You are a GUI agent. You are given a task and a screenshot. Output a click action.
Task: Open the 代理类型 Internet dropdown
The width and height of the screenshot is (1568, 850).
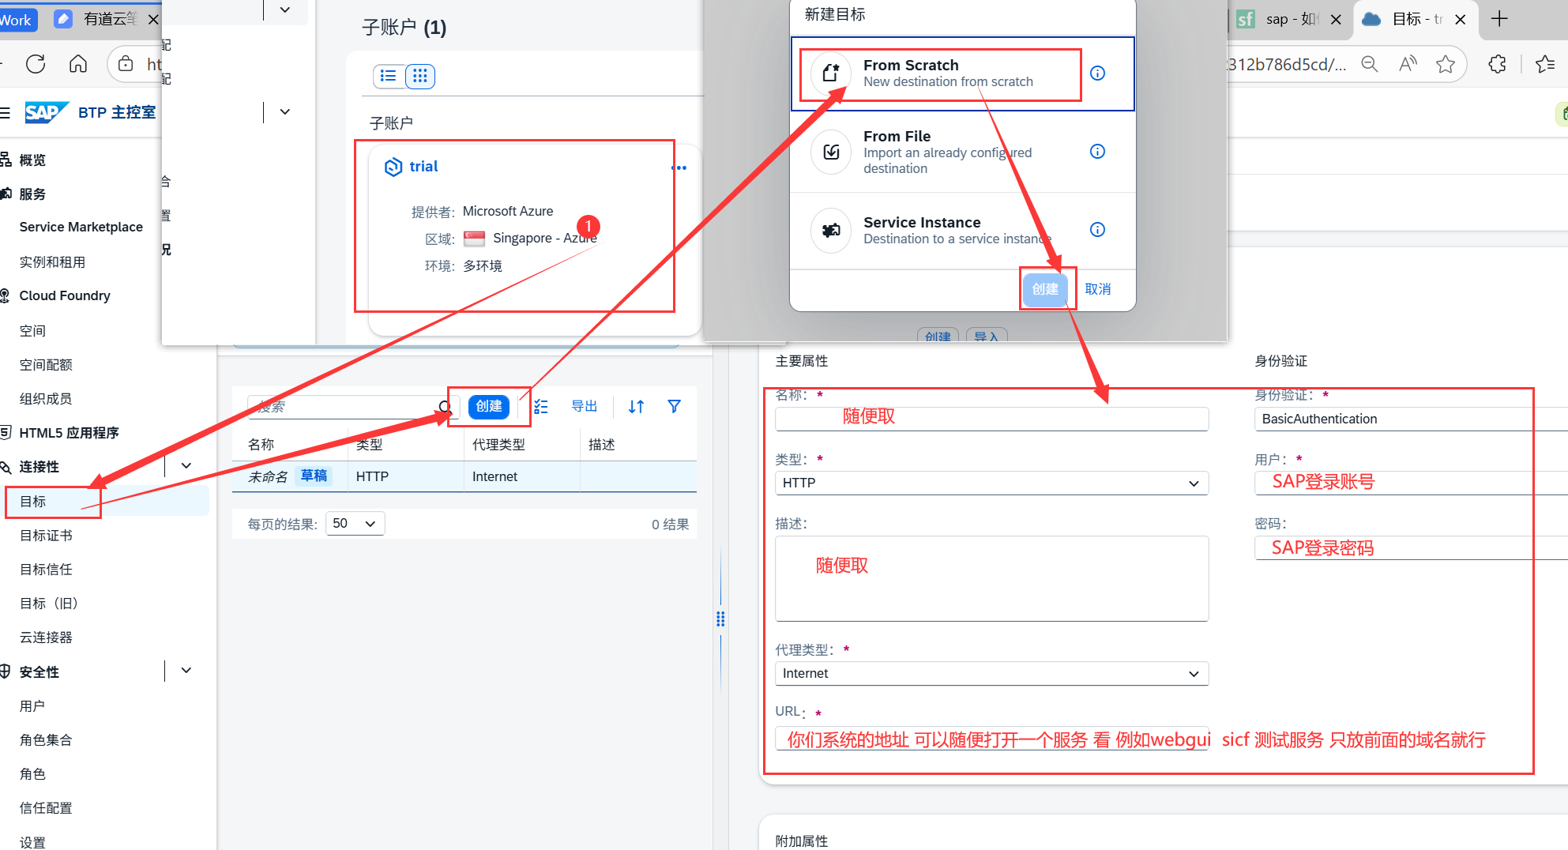(991, 673)
